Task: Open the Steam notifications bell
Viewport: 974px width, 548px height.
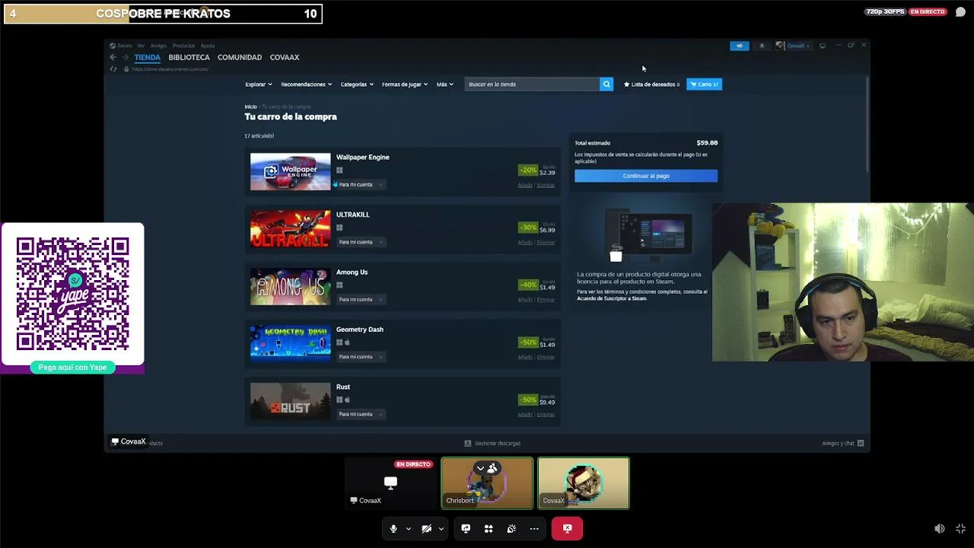Action: (x=762, y=46)
